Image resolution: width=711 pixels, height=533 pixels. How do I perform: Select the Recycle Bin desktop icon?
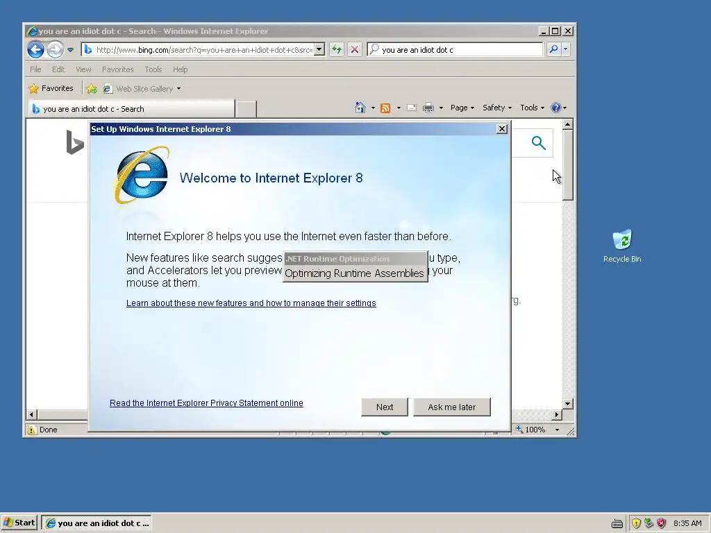622,246
